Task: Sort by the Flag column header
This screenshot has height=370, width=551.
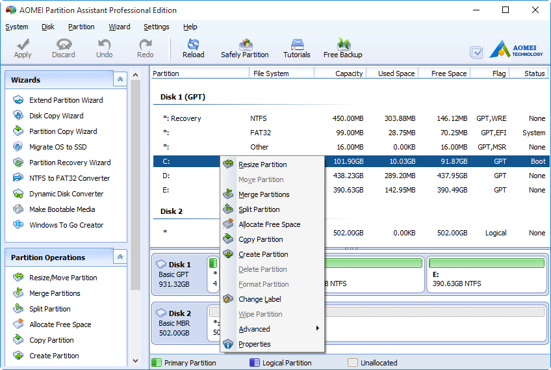Action: [490, 73]
